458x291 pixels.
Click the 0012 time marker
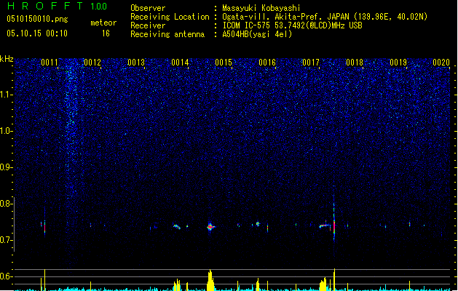click(92, 63)
